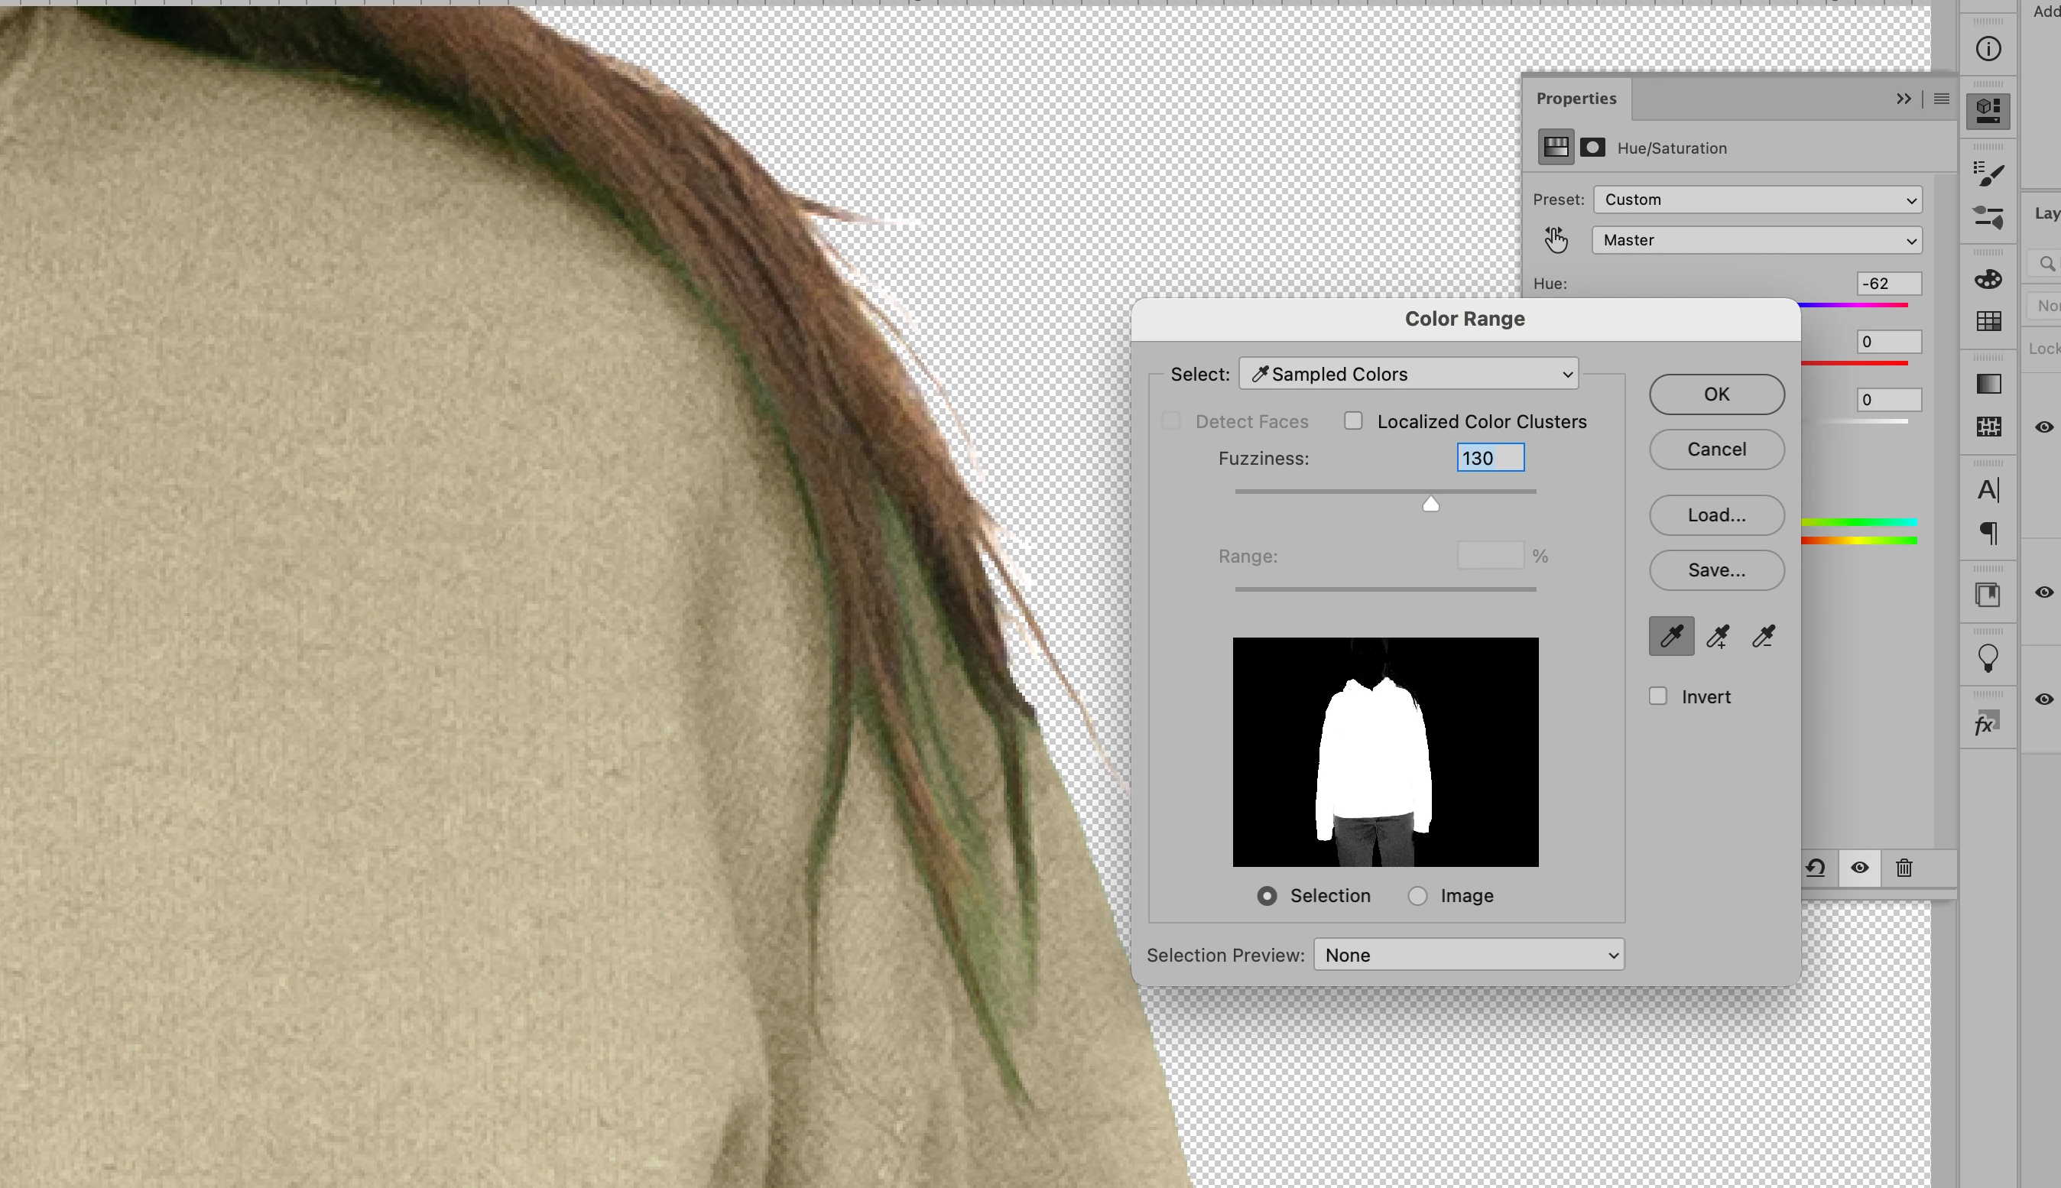Click the Save... button
The image size is (2061, 1188).
click(1716, 570)
